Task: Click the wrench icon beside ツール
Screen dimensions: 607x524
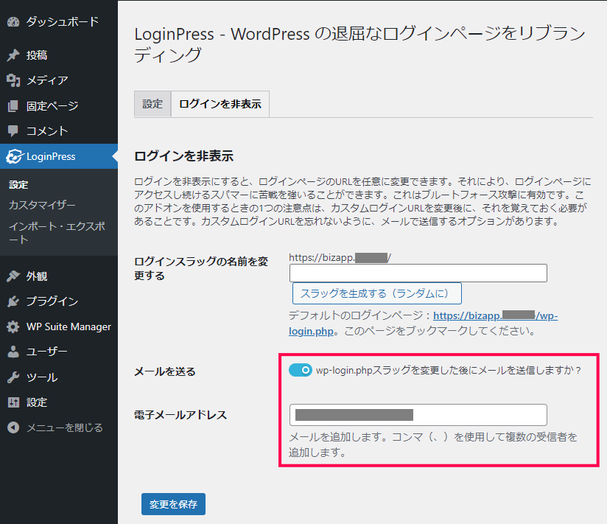Action: [13, 377]
